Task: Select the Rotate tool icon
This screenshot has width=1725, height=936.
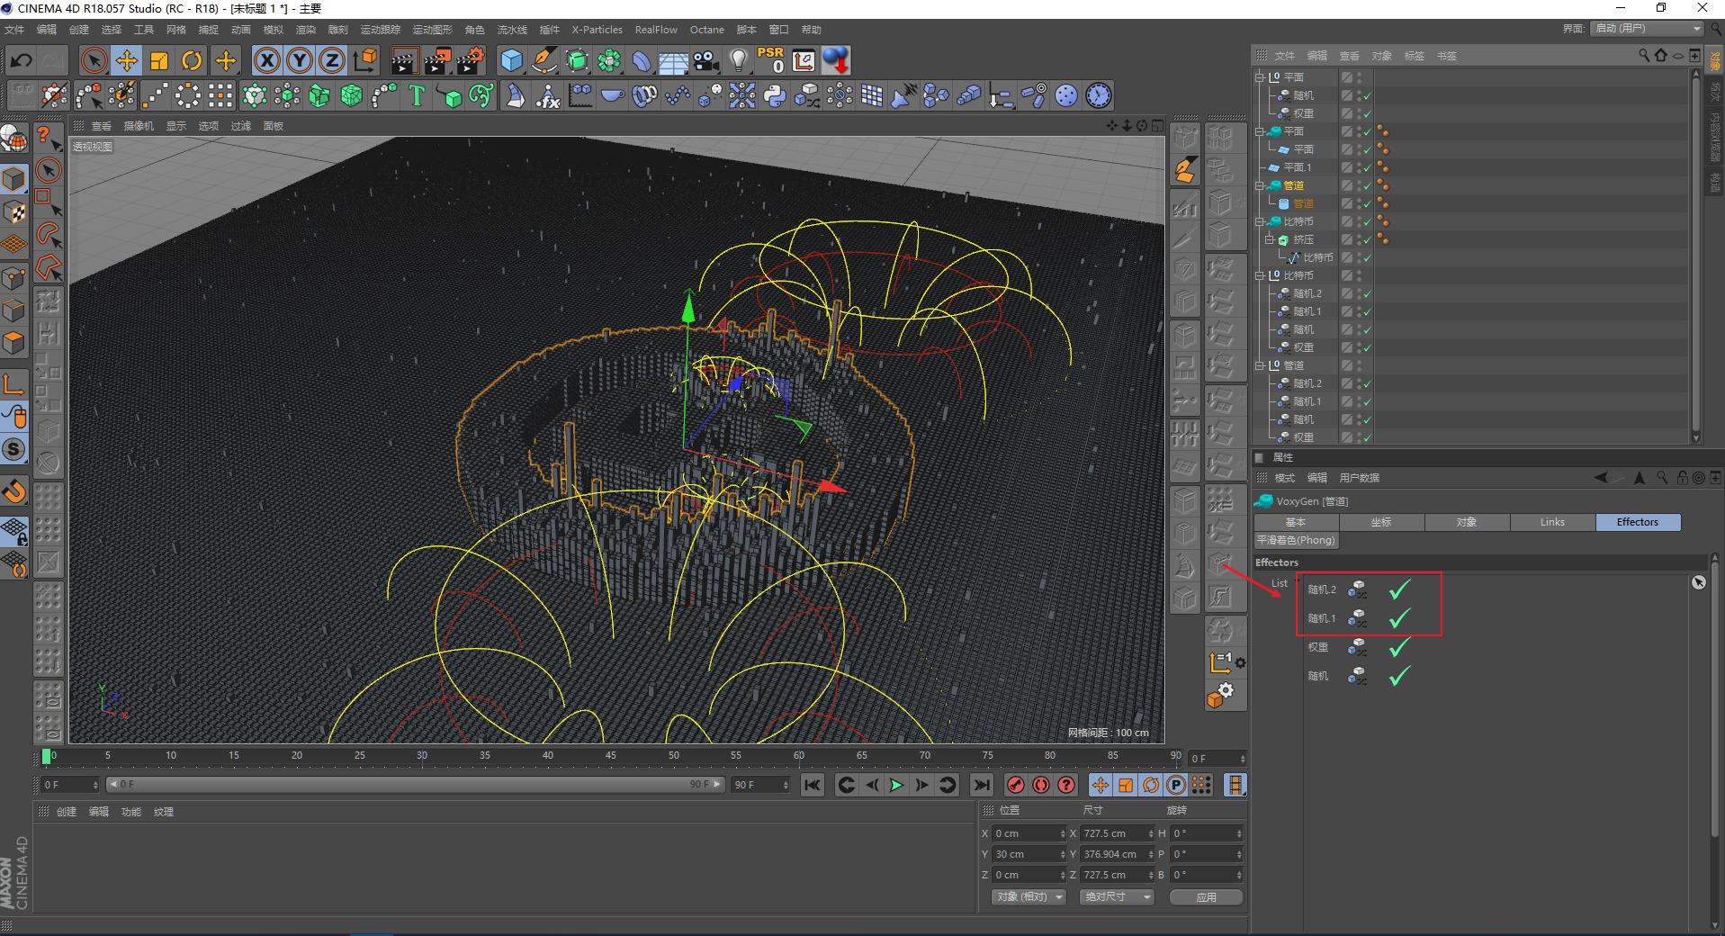Action: [x=192, y=61]
